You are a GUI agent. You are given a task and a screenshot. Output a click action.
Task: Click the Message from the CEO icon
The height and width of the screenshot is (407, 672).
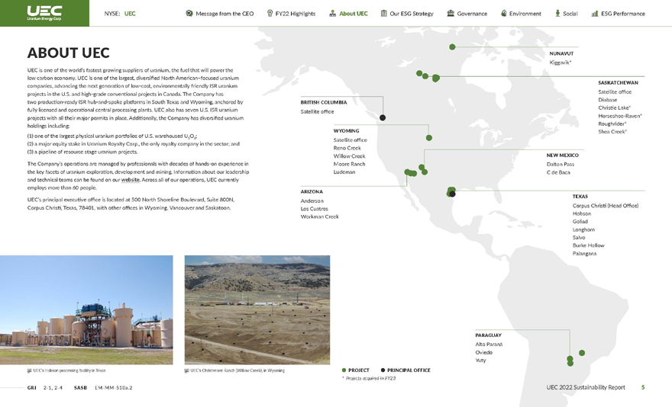point(189,13)
